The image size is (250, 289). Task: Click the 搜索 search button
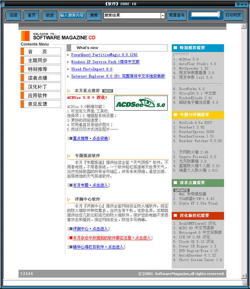point(94,15)
